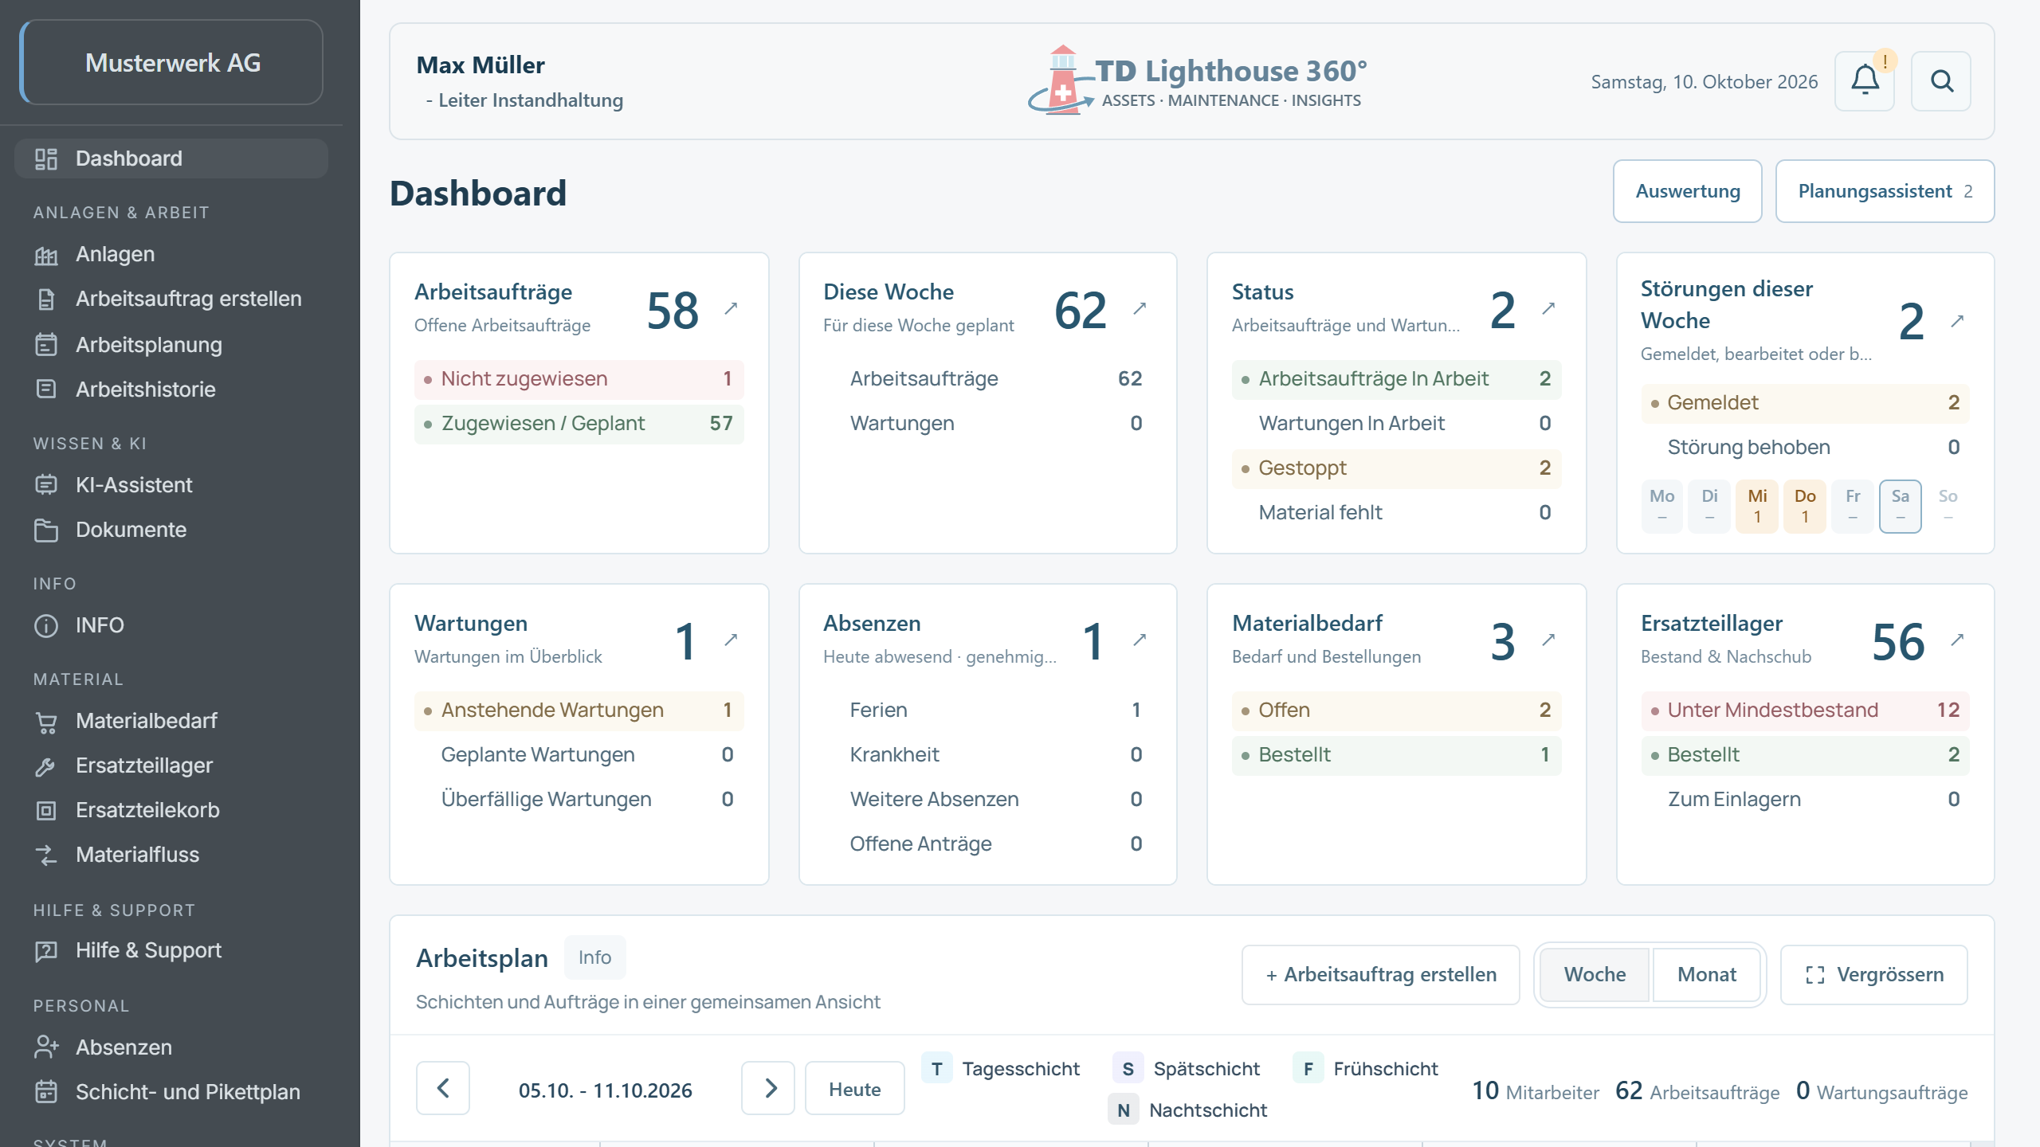Click the Arbeitsplan Info badge
The height and width of the screenshot is (1147, 2040).
pos(594,957)
